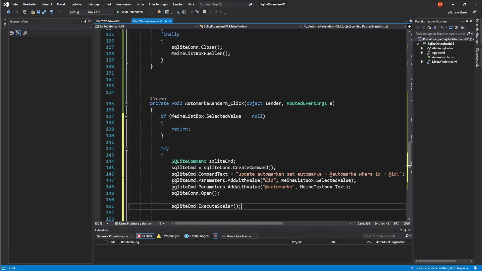Toggle the 0 Warnungen warnings filter
The height and width of the screenshot is (271, 482).
point(168,236)
